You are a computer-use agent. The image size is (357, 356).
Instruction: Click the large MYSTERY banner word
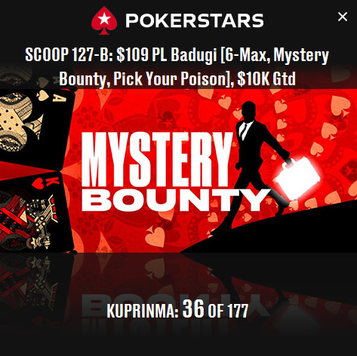pos(156,159)
